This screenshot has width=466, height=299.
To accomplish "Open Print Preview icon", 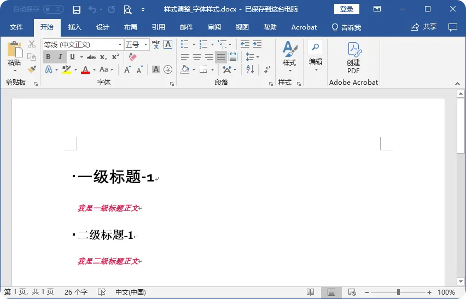I will coord(127,10).
